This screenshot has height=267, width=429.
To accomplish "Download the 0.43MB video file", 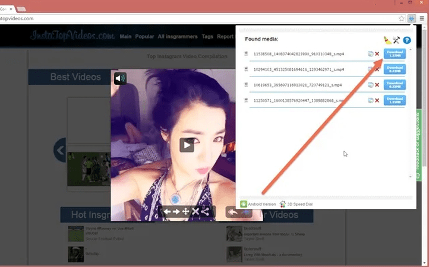I will point(395,69).
